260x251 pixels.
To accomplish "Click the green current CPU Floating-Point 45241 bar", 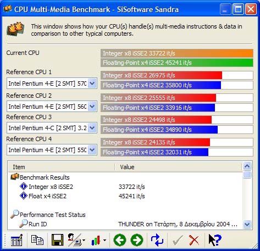I will pyautogui.click(x=177, y=63).
